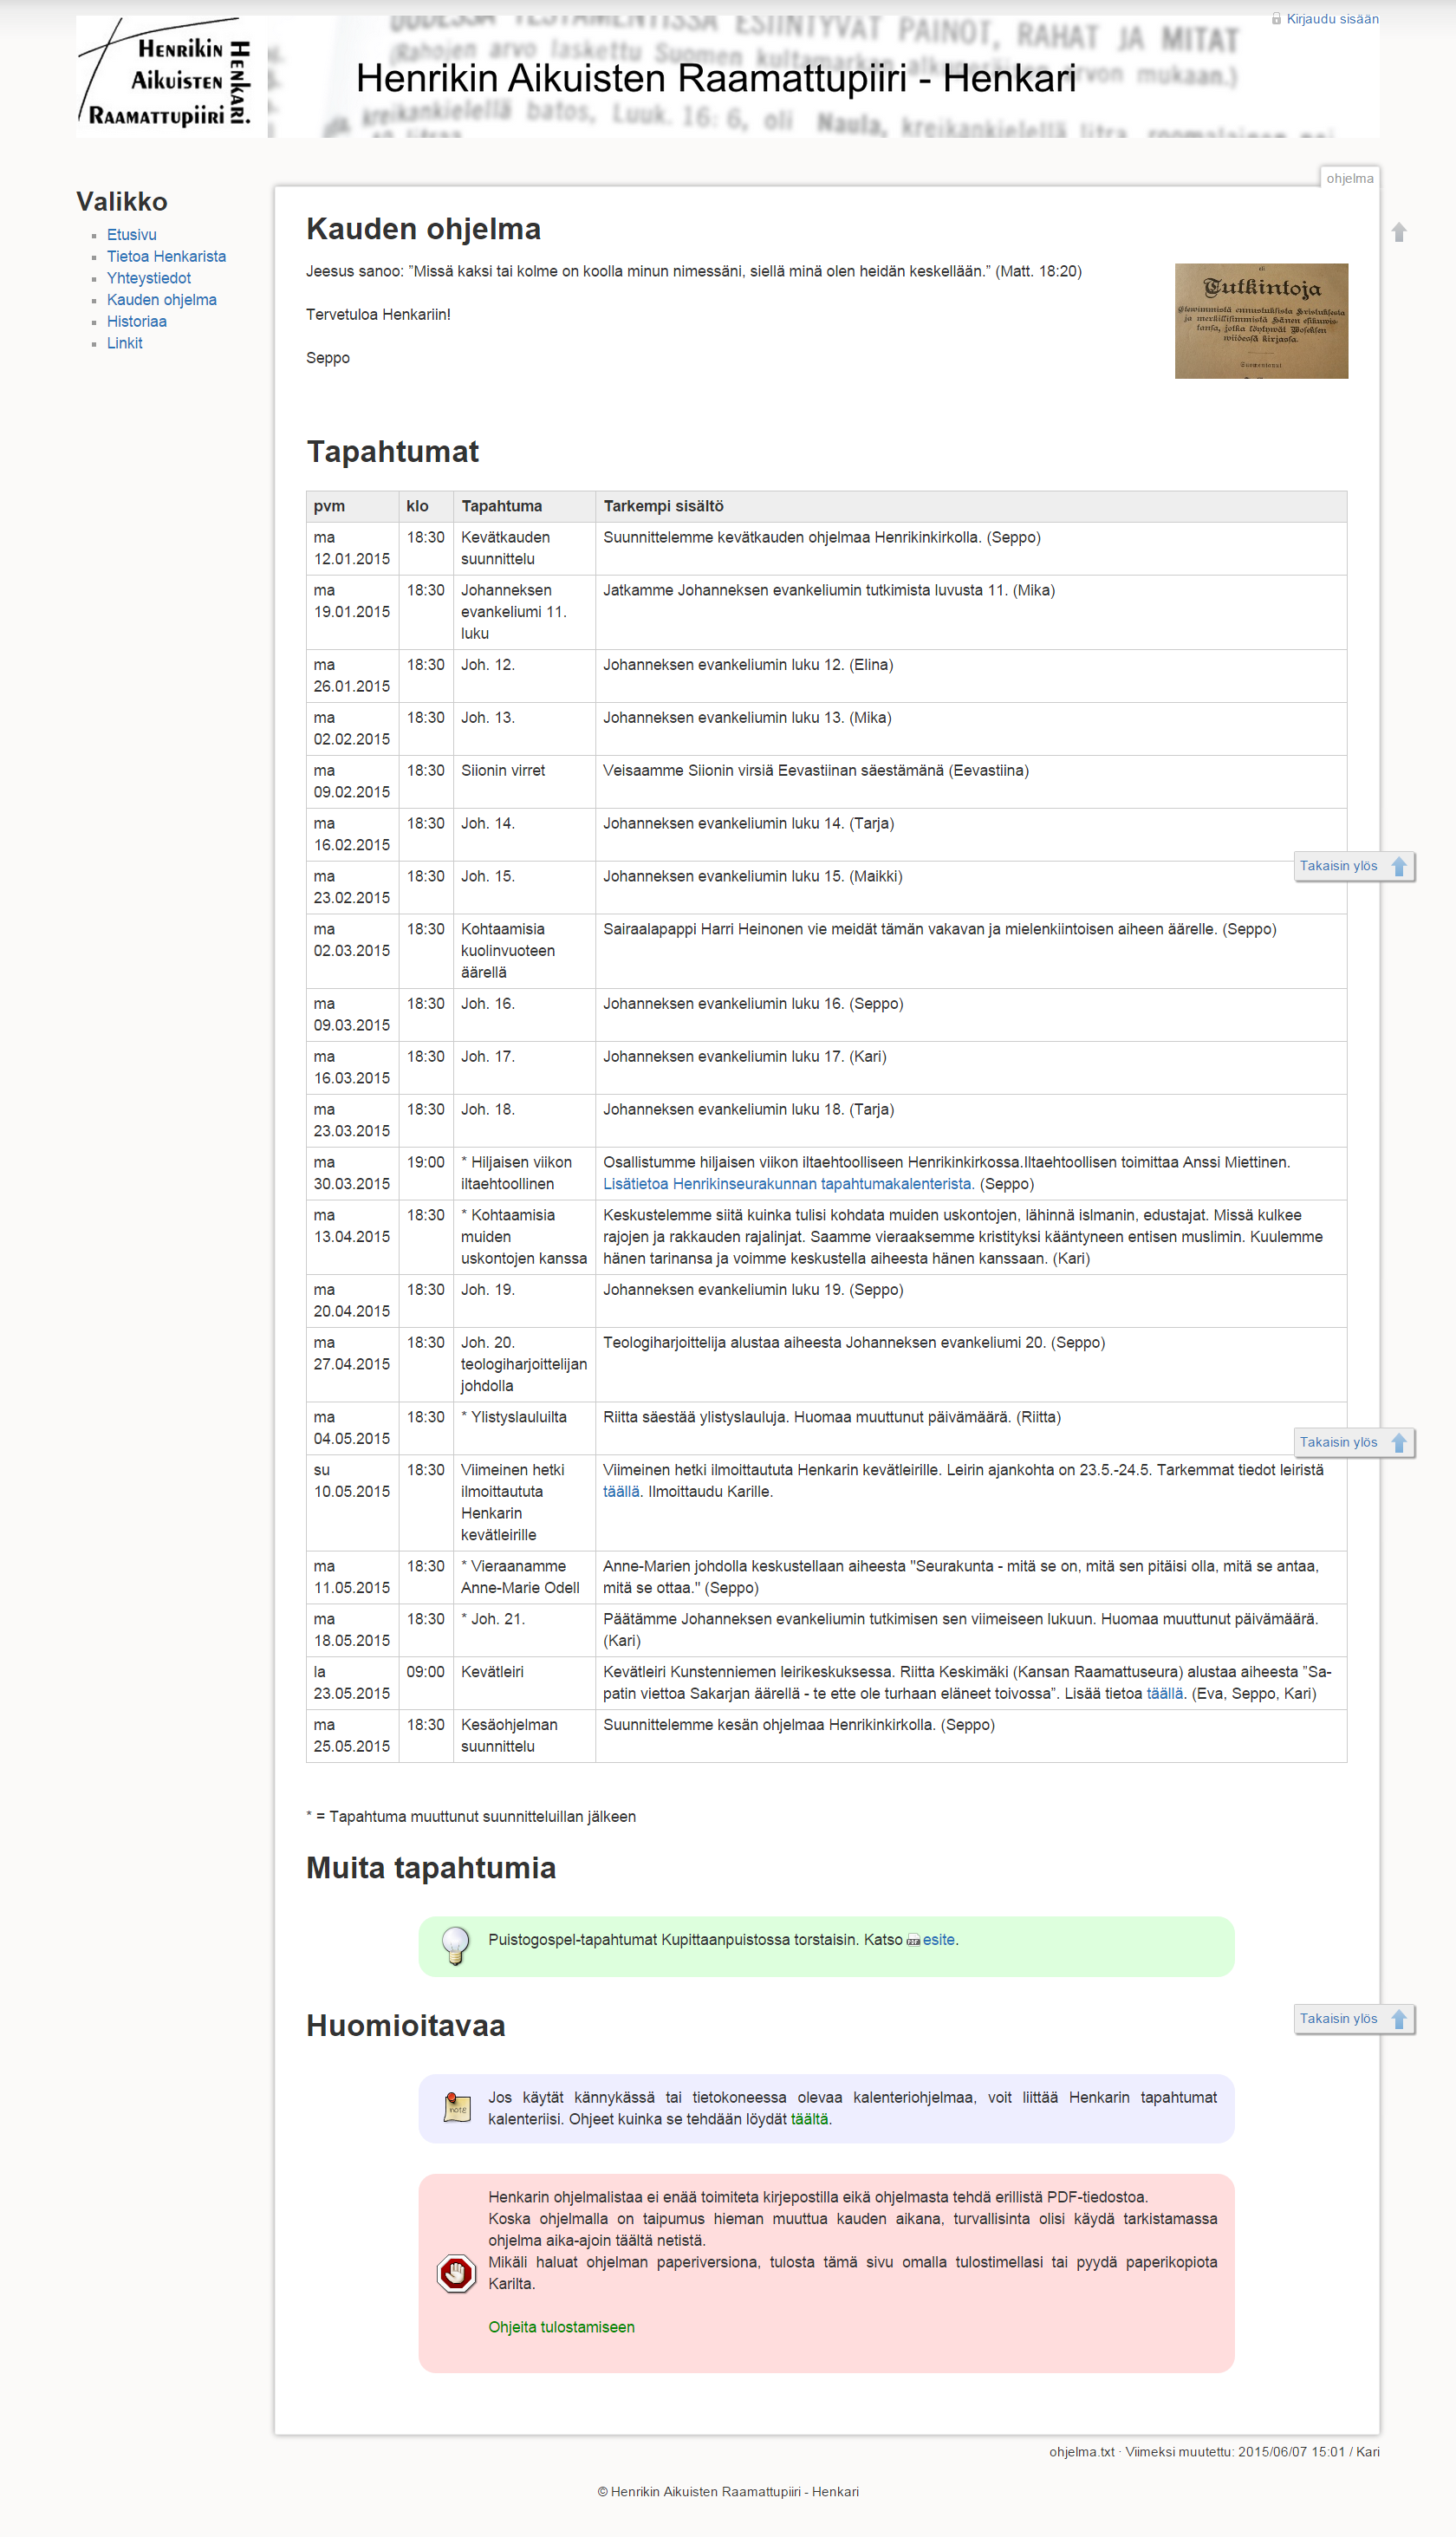This screenshot has width=1456, height=2537.
Task: Click the 'Kauden ohjelma' page heading
Action: [423, 228]
